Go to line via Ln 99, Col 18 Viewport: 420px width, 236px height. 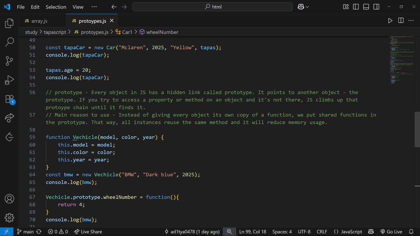point(253,231)
